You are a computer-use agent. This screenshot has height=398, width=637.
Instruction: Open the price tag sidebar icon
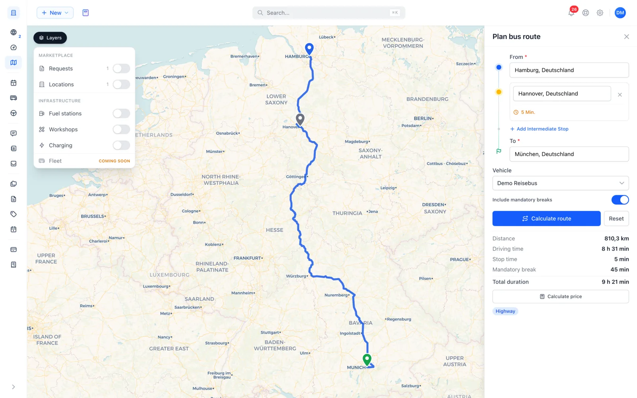tap(14, 214)
